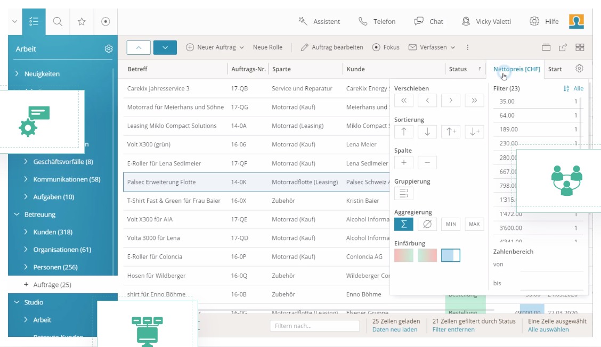Screen dimensions: 601x347
Task: Click the gear icon next to Arbeit heading
Action: [109, 48]
